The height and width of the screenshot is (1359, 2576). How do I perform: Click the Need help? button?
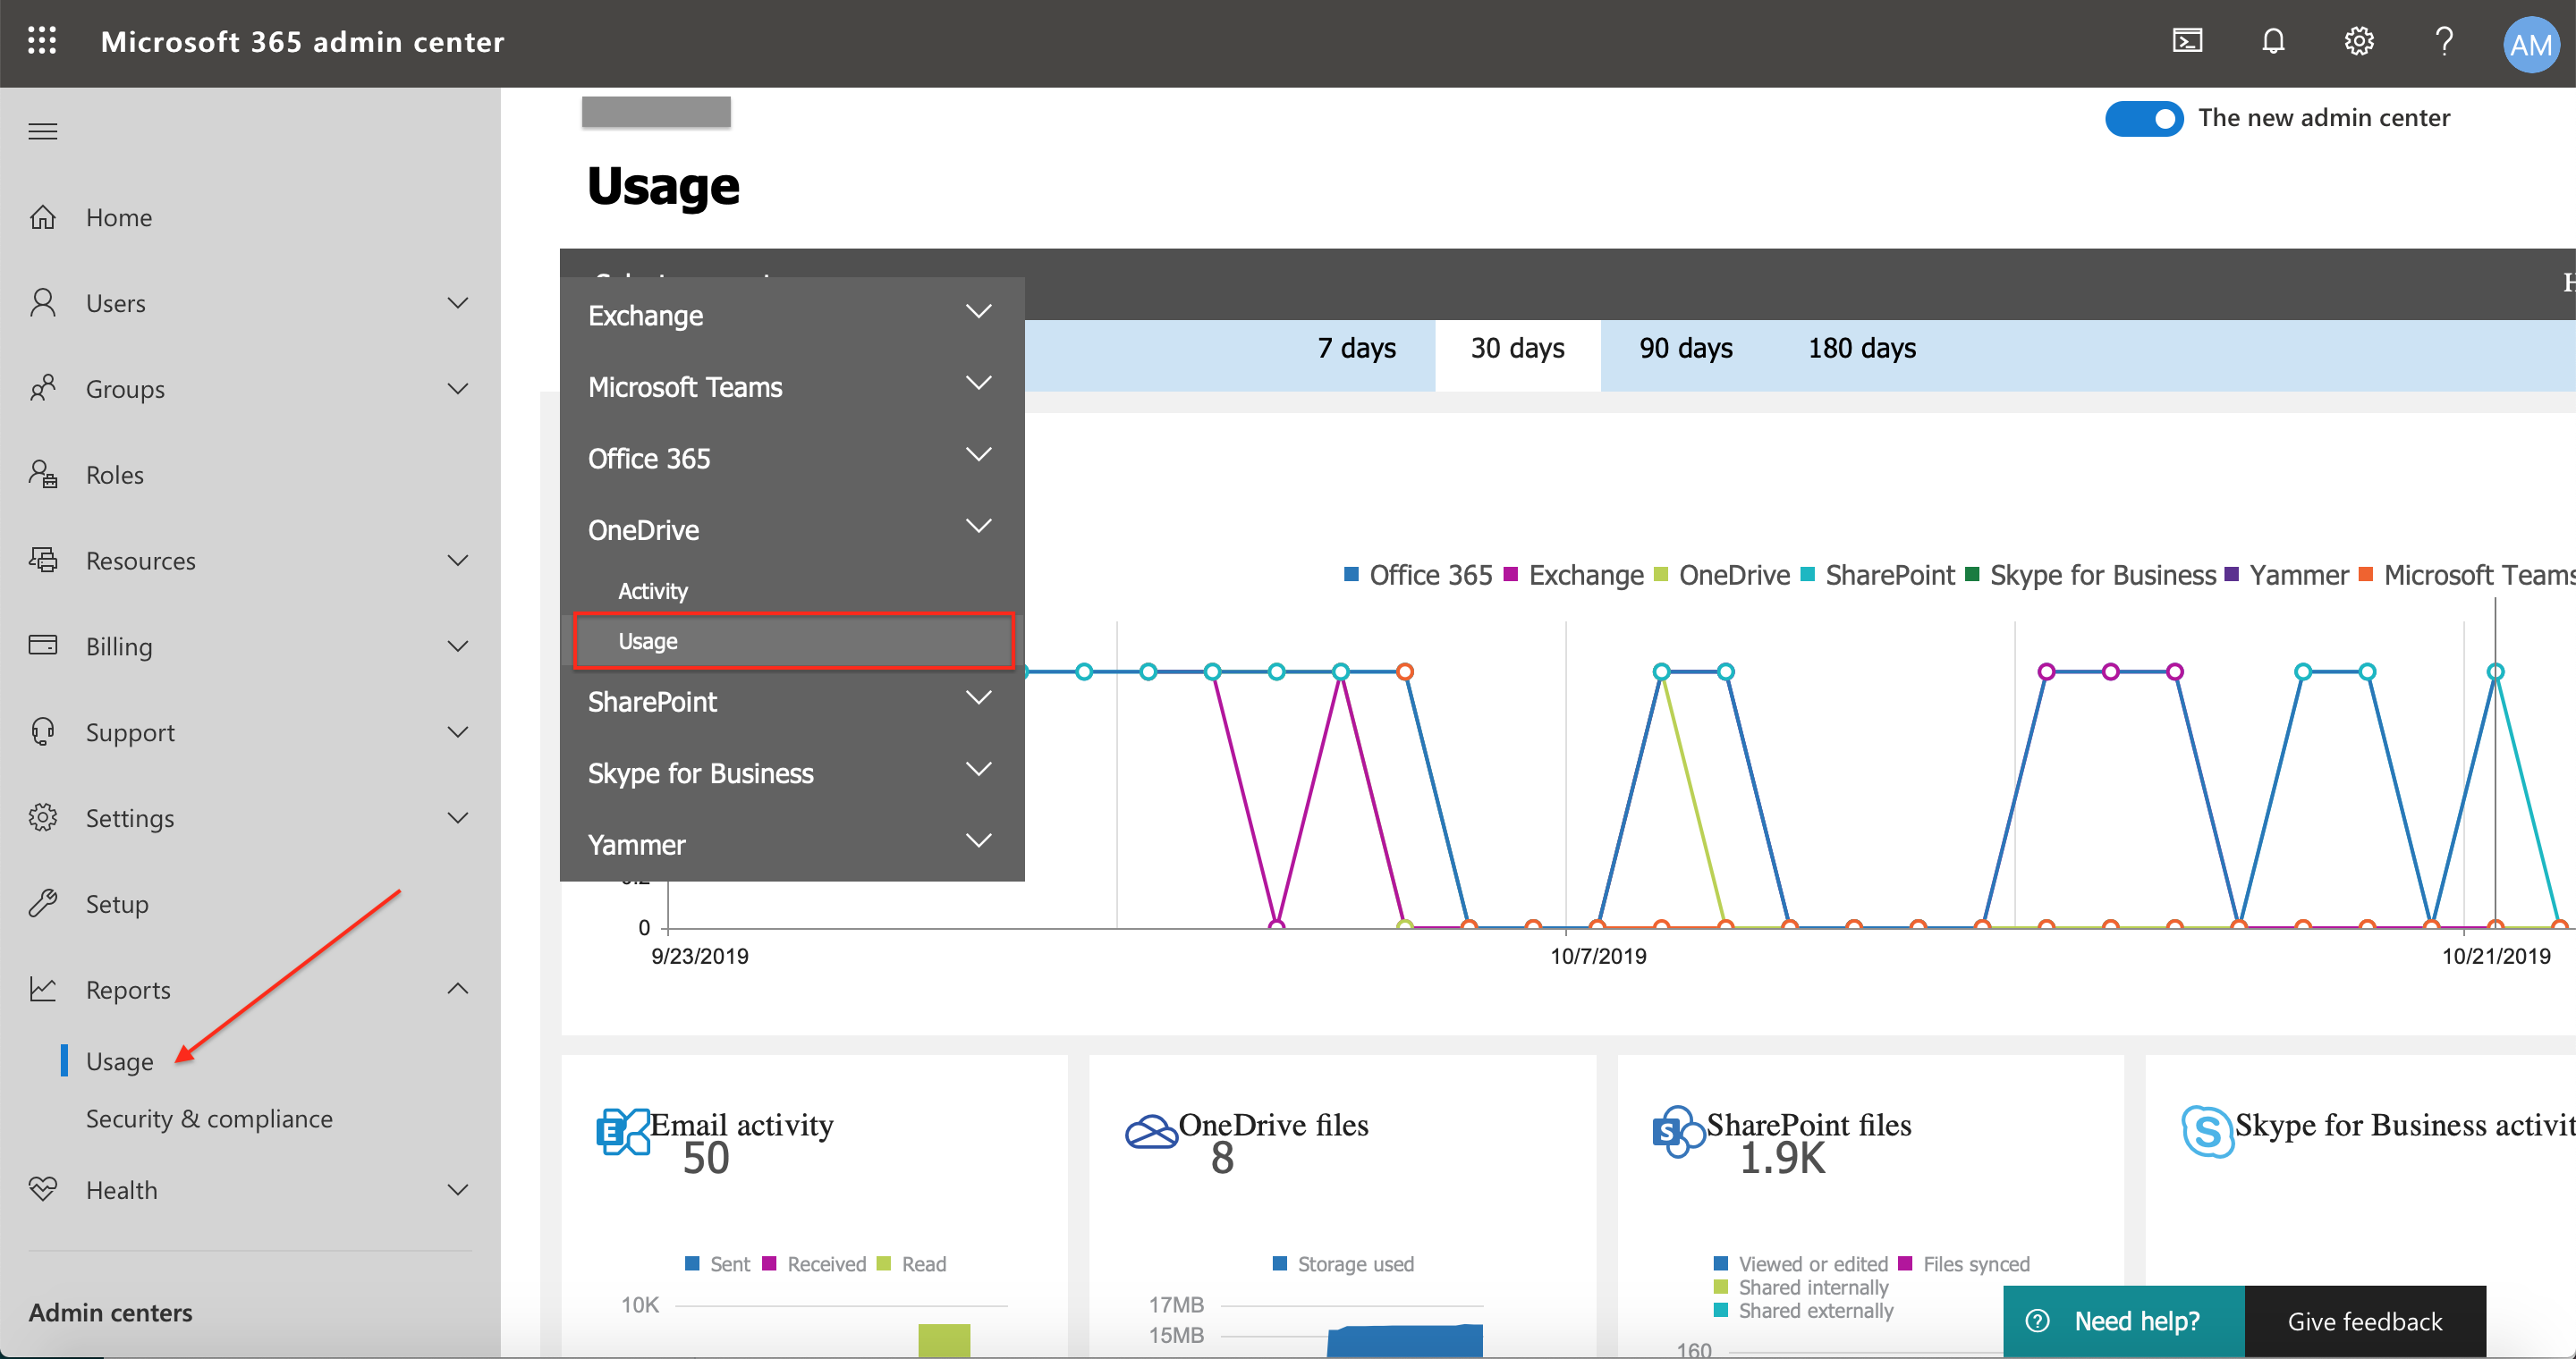coord(2124,1321)
